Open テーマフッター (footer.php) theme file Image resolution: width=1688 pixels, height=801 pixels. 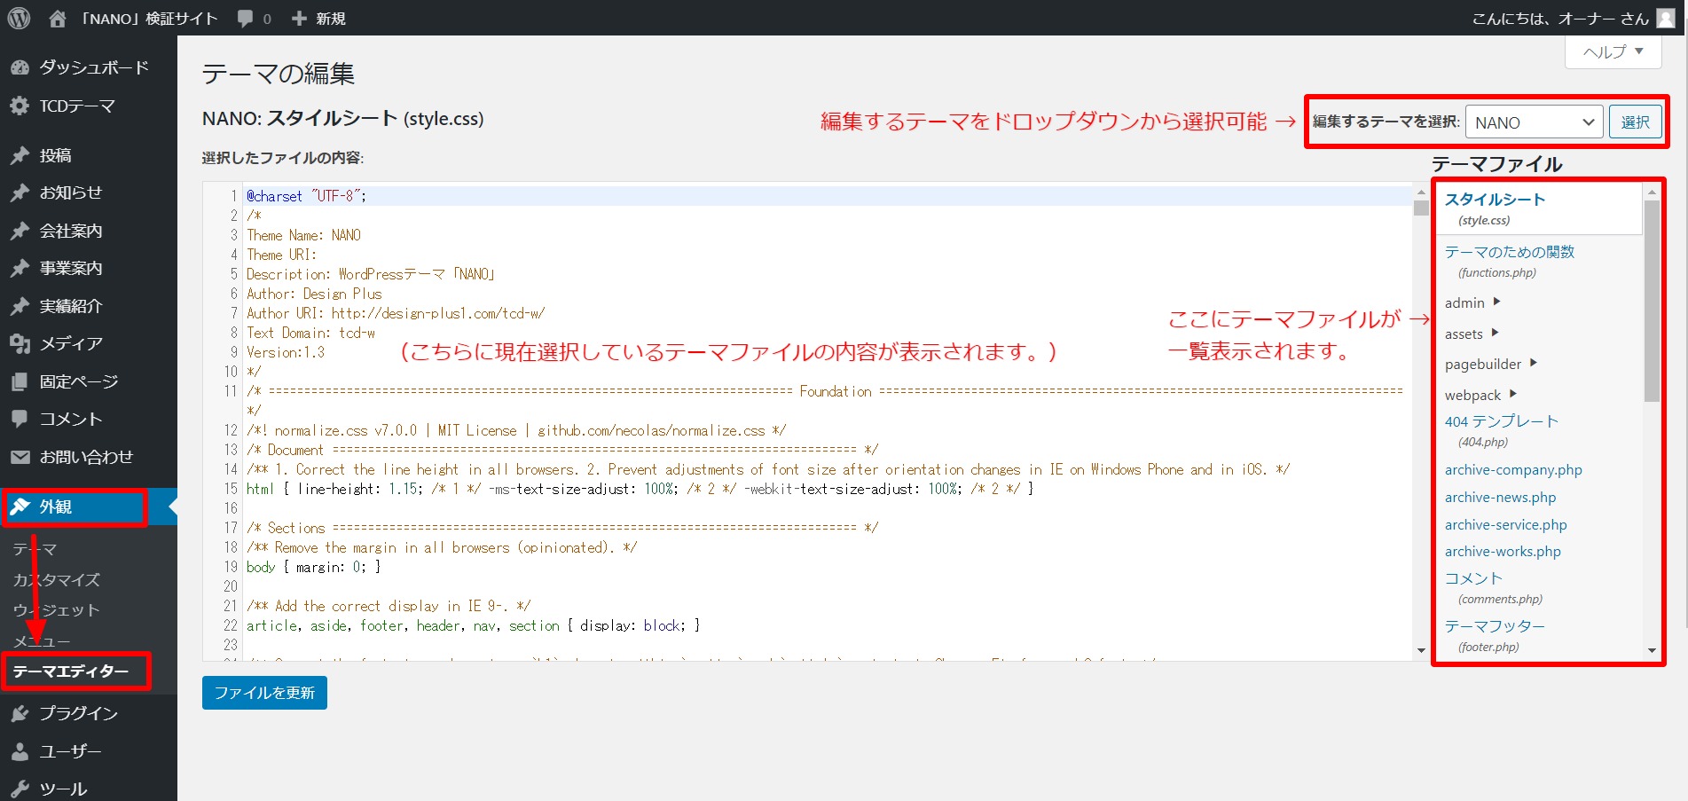tap(1495, 636)
